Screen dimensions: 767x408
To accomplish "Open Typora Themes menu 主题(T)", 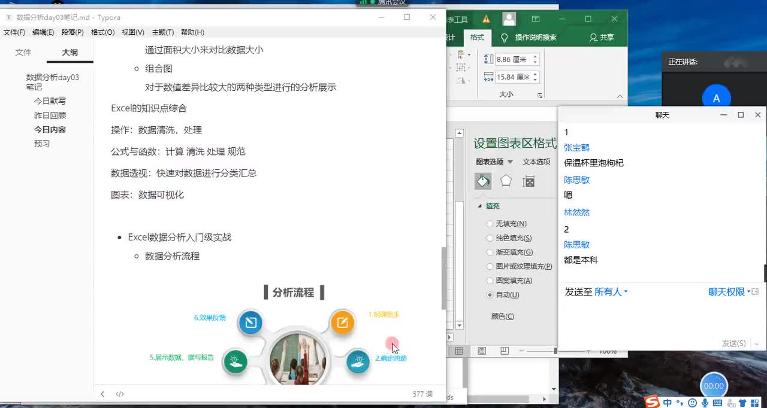I will tap(163, 32).
